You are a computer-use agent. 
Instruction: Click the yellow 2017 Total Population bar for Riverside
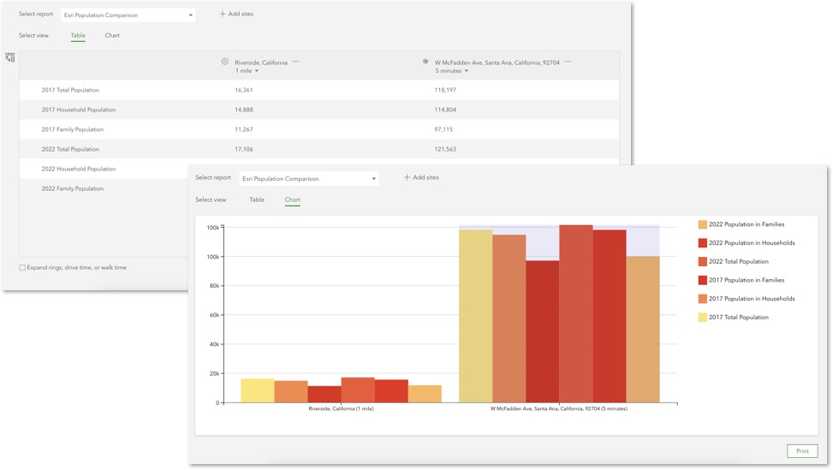tap(258, 390)
